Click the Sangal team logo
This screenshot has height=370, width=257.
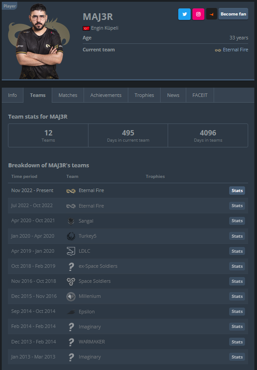(71, 221)
